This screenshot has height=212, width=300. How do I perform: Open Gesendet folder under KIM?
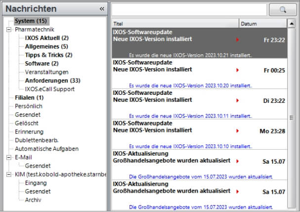[38, 192]
